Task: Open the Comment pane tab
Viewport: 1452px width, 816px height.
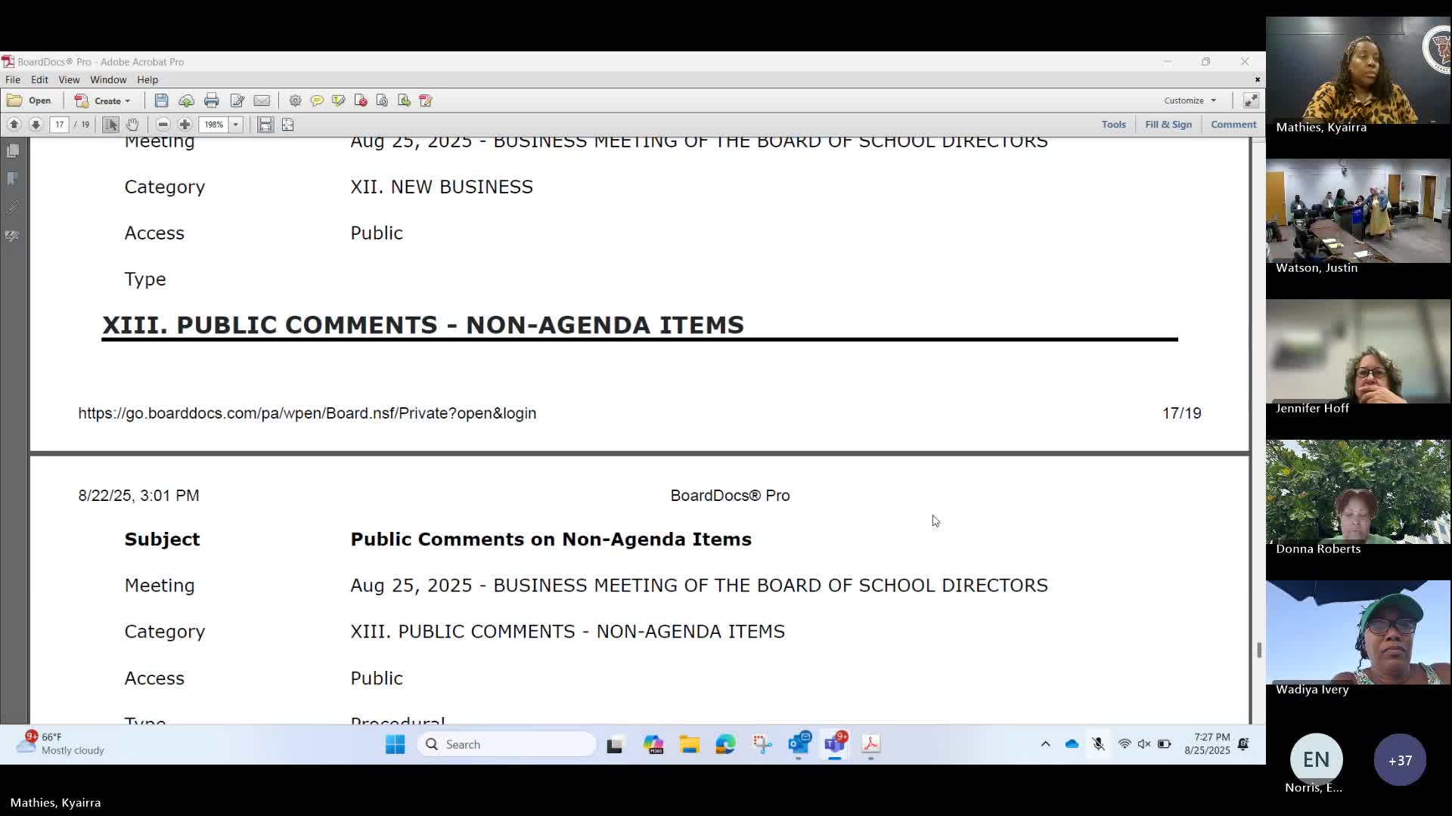Action: tap(1233, 125)
